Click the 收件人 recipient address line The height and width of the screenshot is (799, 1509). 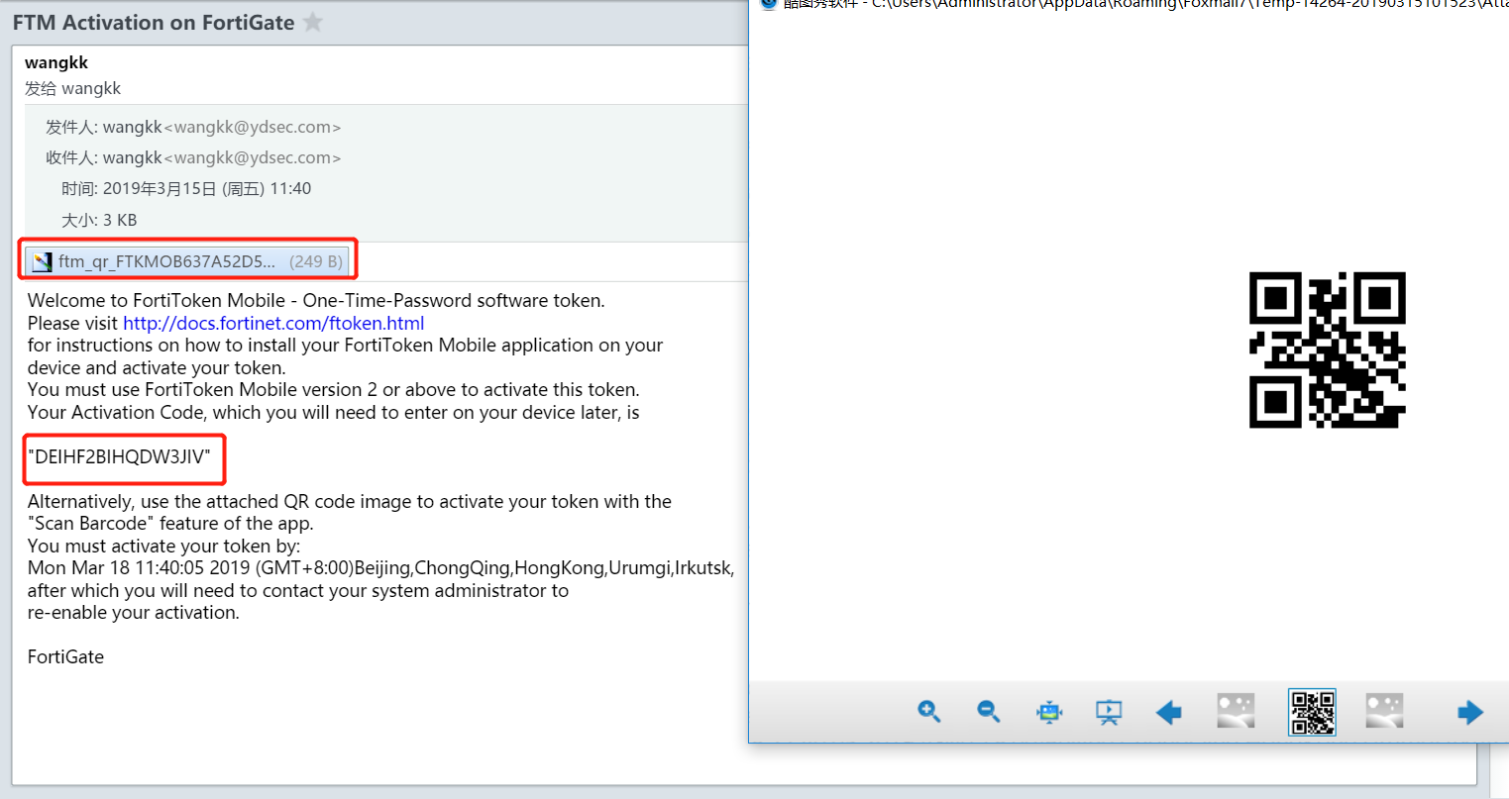[x=193, y=157]
